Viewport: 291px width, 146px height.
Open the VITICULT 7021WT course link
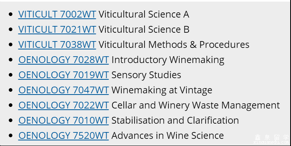pyautogui.click(x=57, y=30)
